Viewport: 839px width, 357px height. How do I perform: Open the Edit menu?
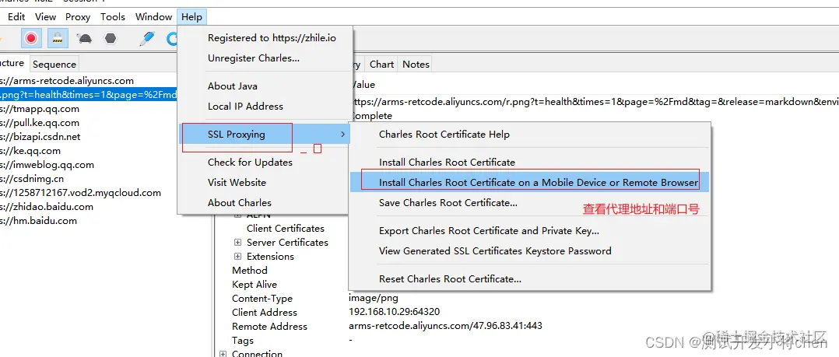click(x=16, y=17)
